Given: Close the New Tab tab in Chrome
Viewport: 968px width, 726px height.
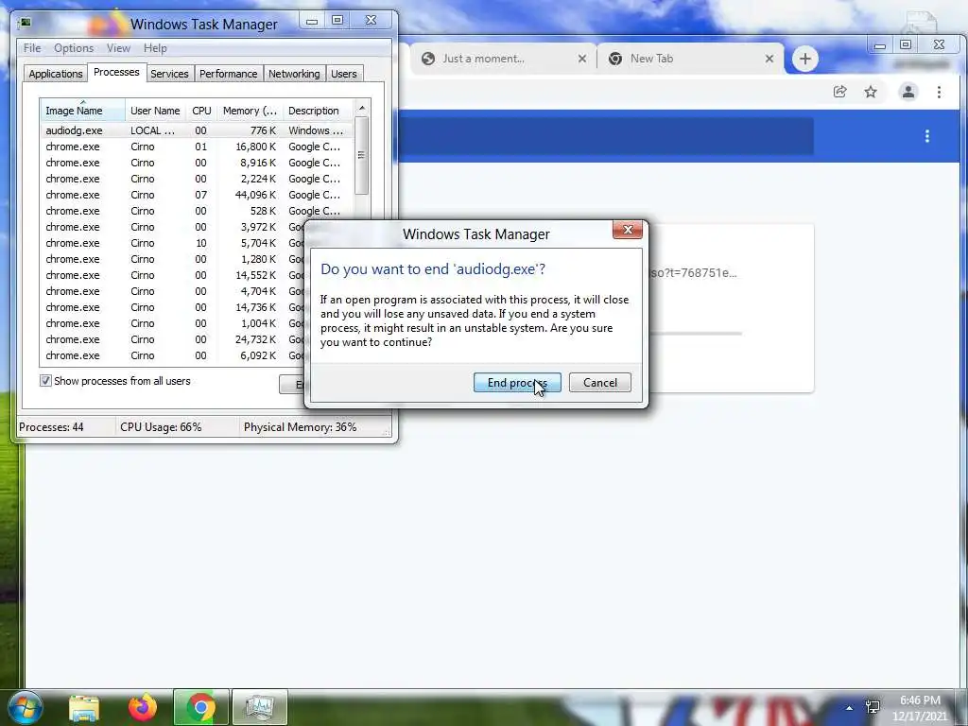Looking at the screenshot, I should click(769, 59).
